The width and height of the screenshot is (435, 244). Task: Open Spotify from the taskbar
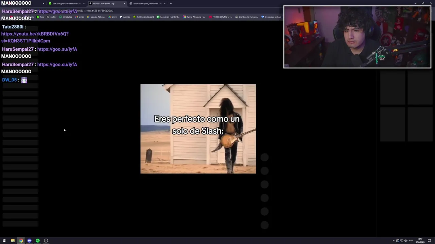pos(38,241)
